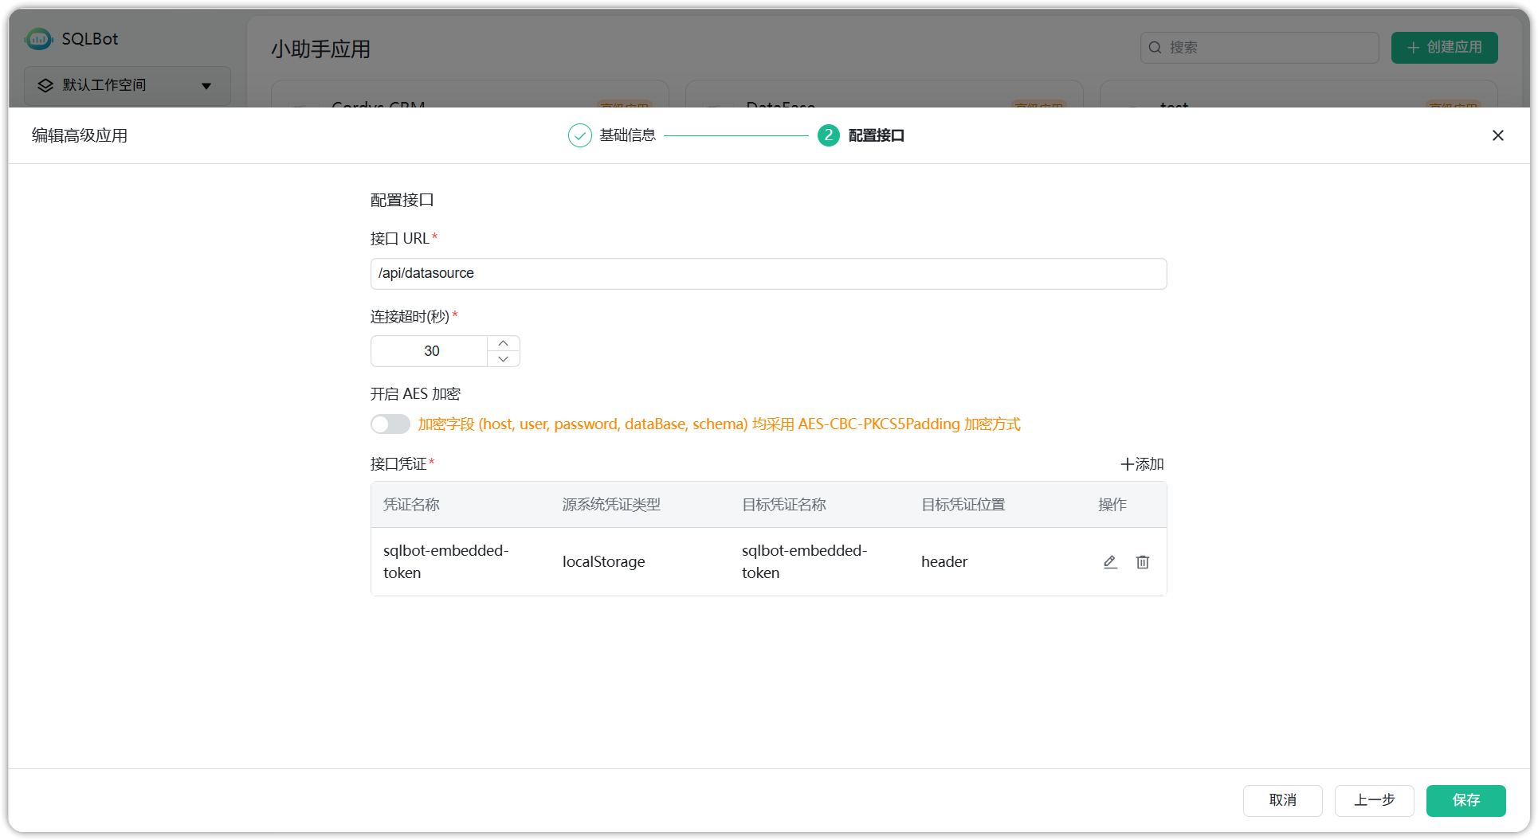
Task: Click the orange AES-CBC-PKCS5Padding hint text
Action: tap(720, 424)
